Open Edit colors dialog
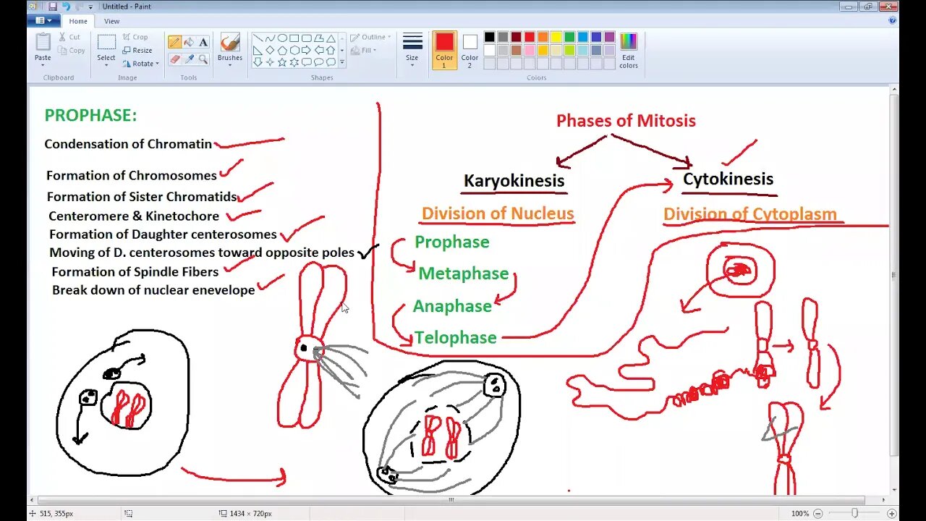 (629, 51)
